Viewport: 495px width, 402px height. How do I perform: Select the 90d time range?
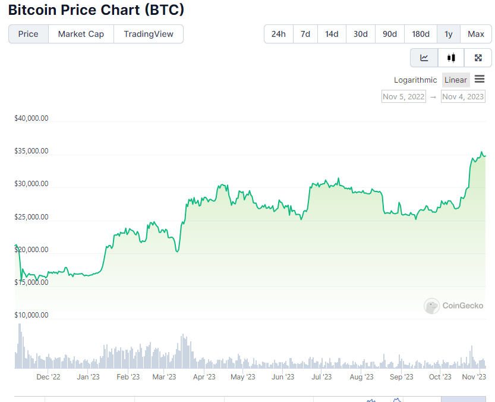point(390,34)
